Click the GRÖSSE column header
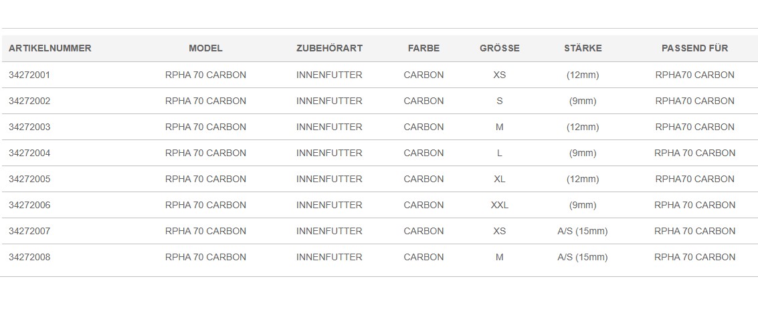This screenshot has height=317, width=758. 499,48
